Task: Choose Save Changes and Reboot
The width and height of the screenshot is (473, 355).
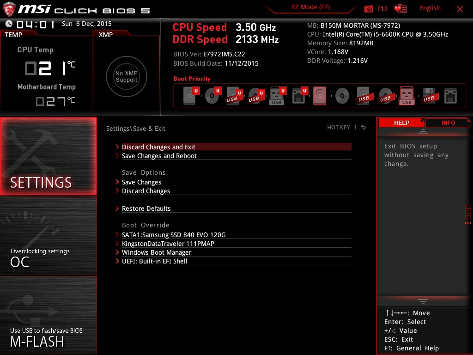Action: [x=159, y=156]
